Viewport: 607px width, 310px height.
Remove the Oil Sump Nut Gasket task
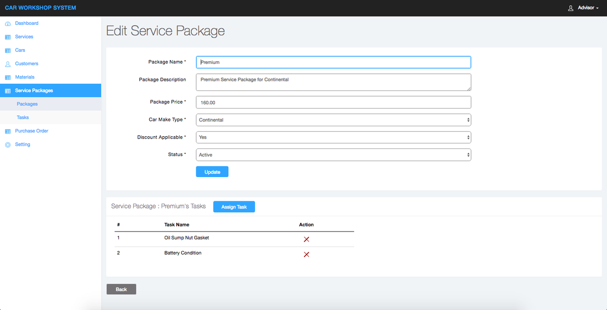point(306,239)
